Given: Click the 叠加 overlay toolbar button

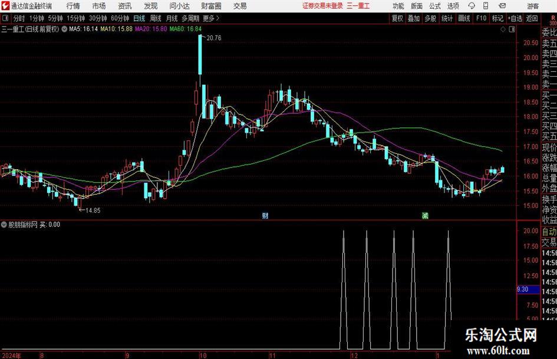Looking at the screenshot, I should [414, 18].
